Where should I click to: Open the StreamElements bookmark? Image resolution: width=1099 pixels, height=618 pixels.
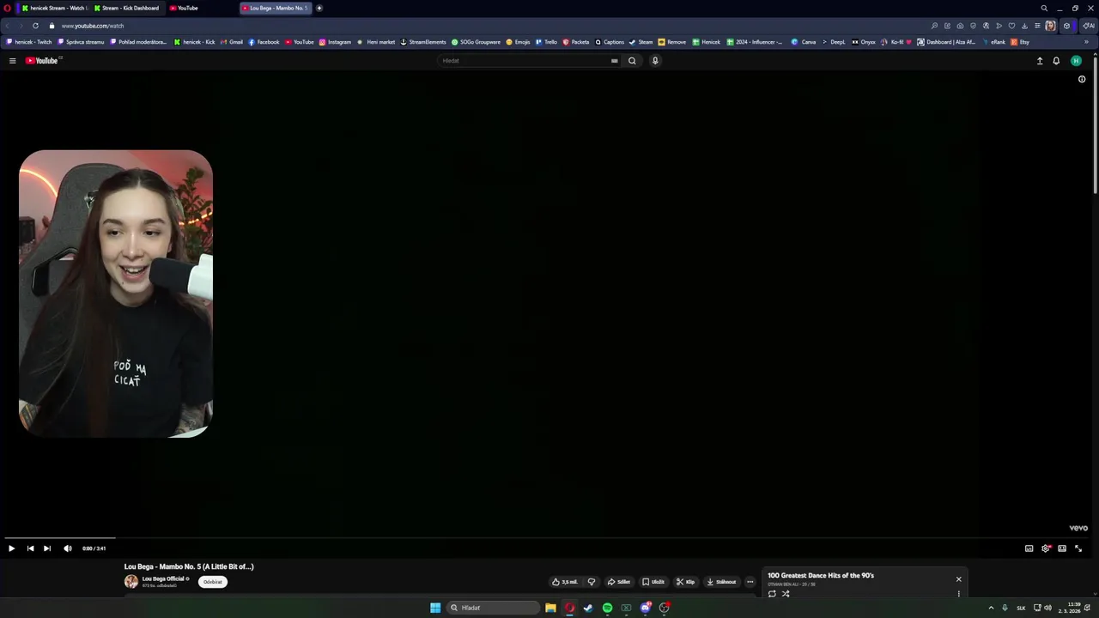[x=423, y=42]
